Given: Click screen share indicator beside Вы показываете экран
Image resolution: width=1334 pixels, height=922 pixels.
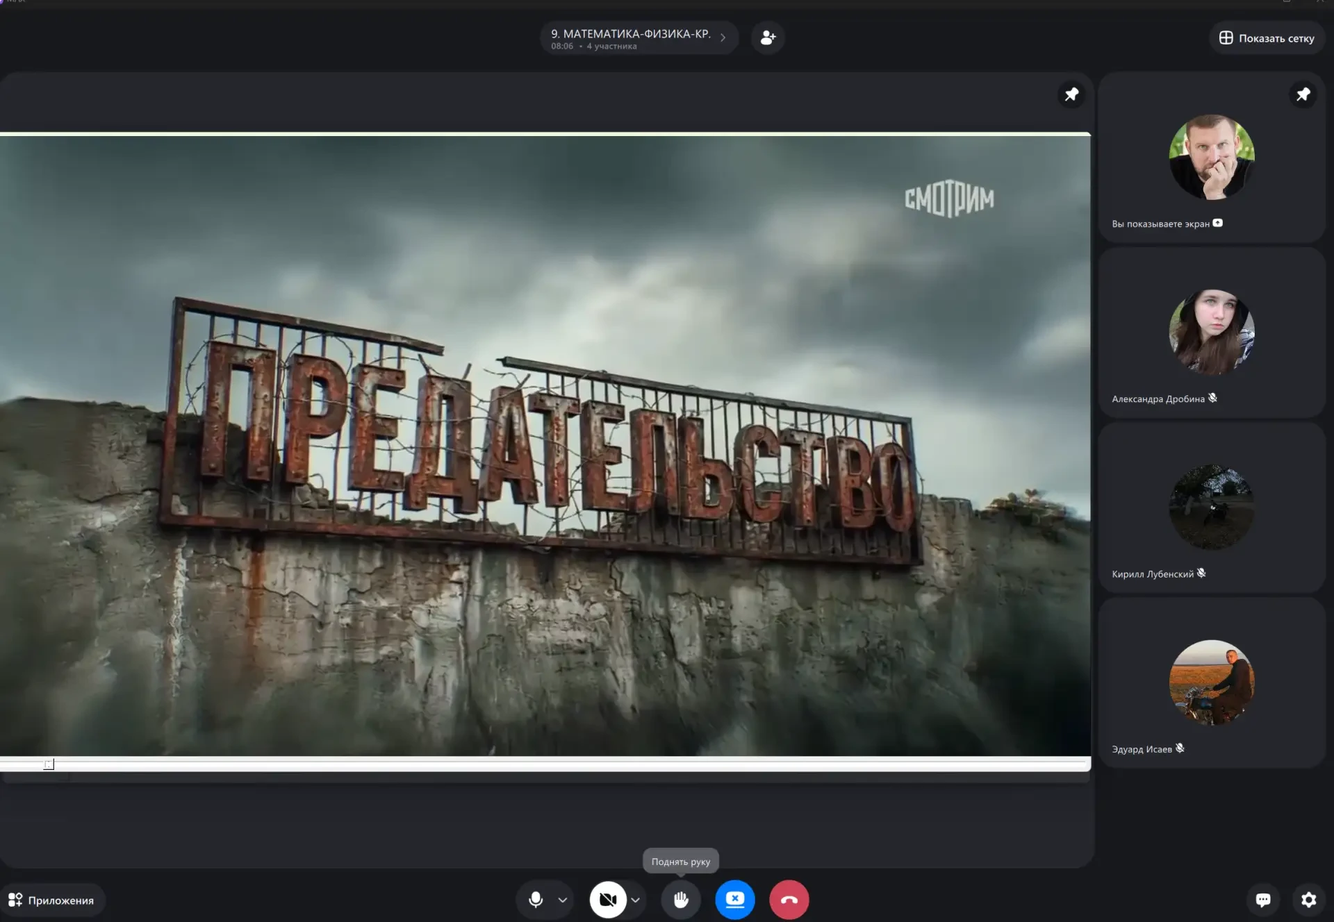Looking at the screenshot, I should [x=1218, y=223].
